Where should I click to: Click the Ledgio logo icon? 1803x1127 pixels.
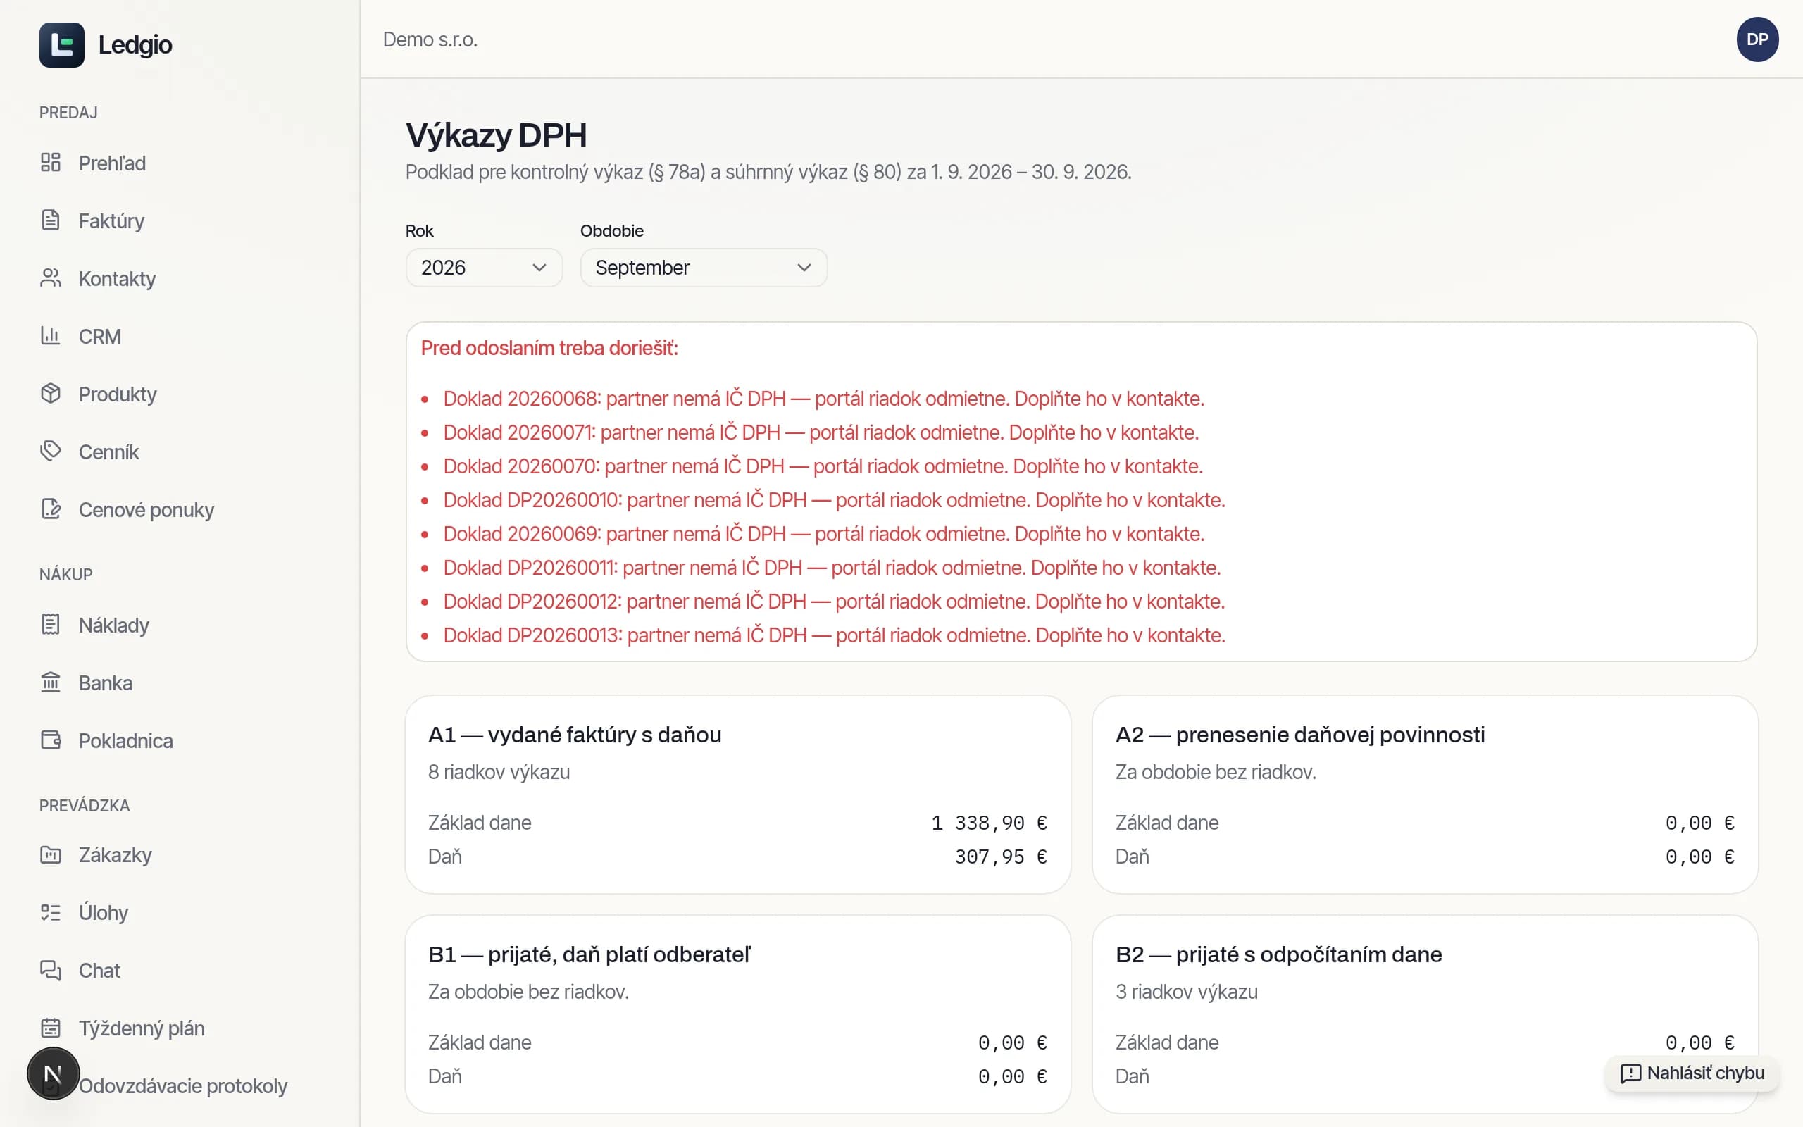(x=62, y=44)
